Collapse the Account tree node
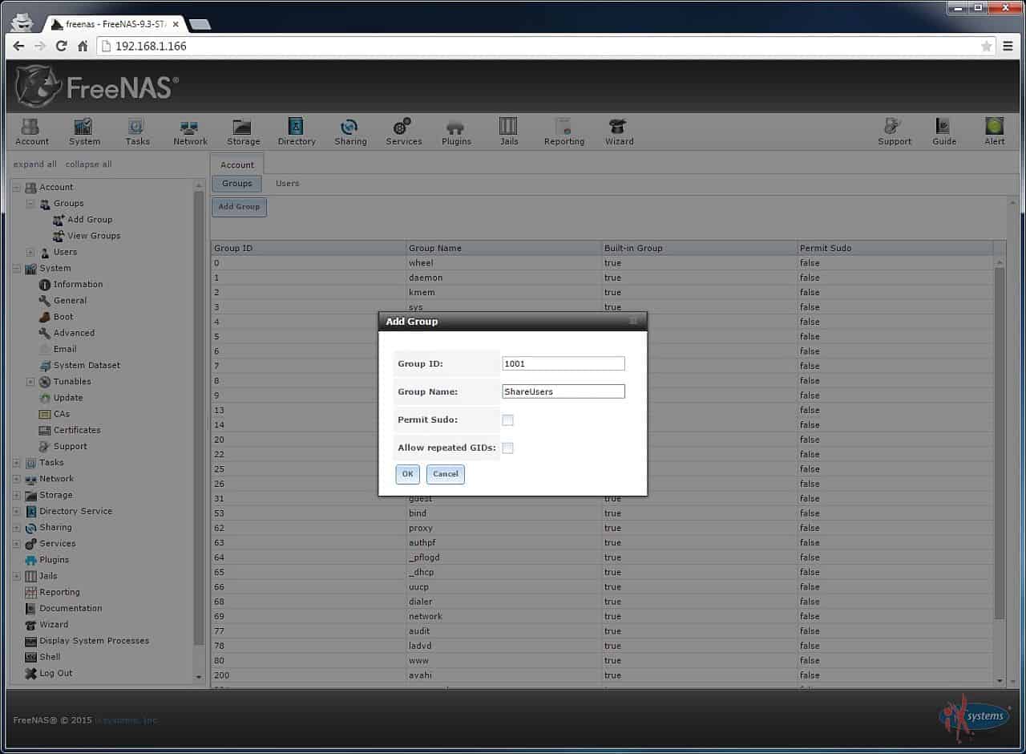The image size is (1026, 754). (17, 187)
